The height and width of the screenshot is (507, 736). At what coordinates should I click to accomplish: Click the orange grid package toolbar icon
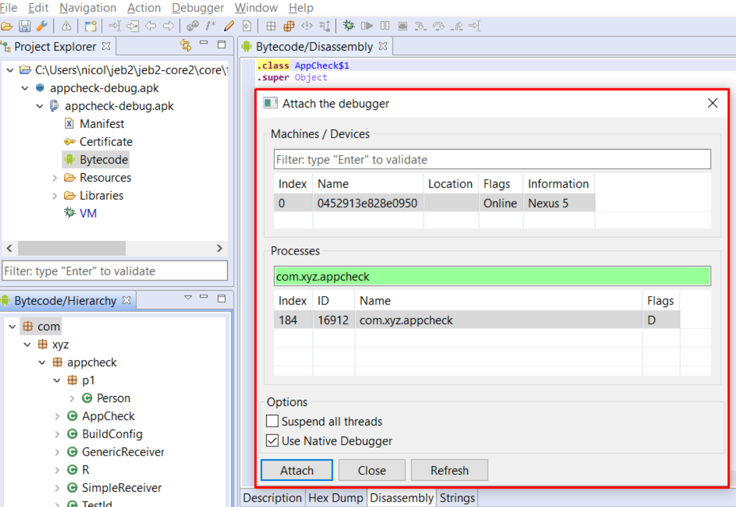[x=289, y=26]
